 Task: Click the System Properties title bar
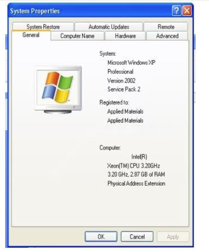(90, 11)
